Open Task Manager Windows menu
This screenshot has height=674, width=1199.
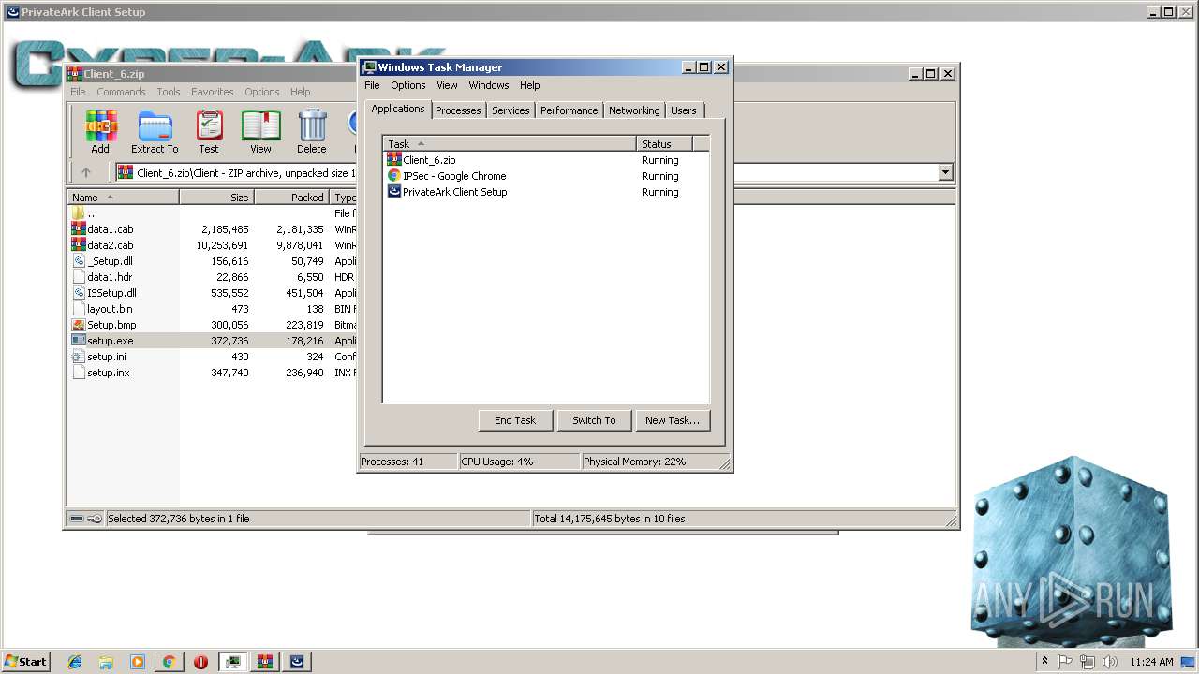coord(489,85)
